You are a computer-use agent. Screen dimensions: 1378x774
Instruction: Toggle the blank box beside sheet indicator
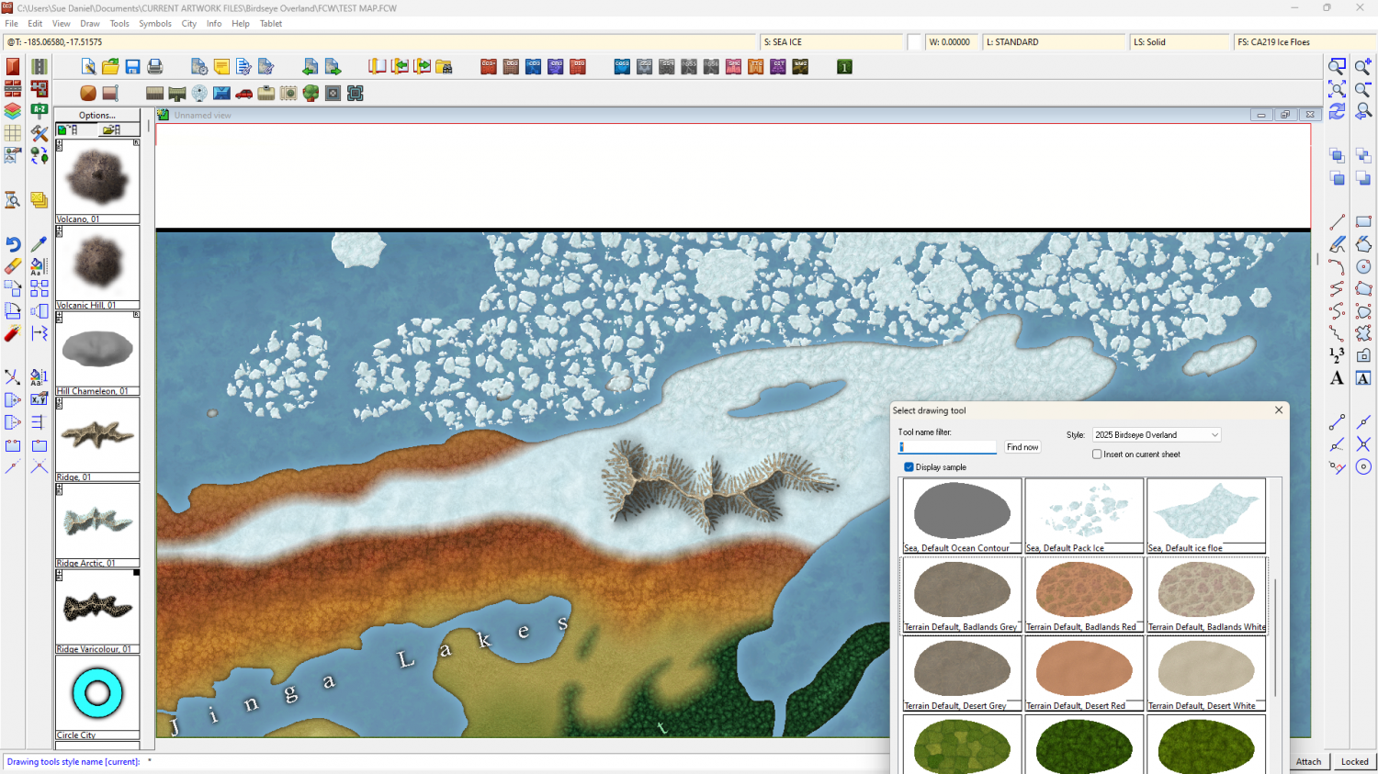coord(914,42)
